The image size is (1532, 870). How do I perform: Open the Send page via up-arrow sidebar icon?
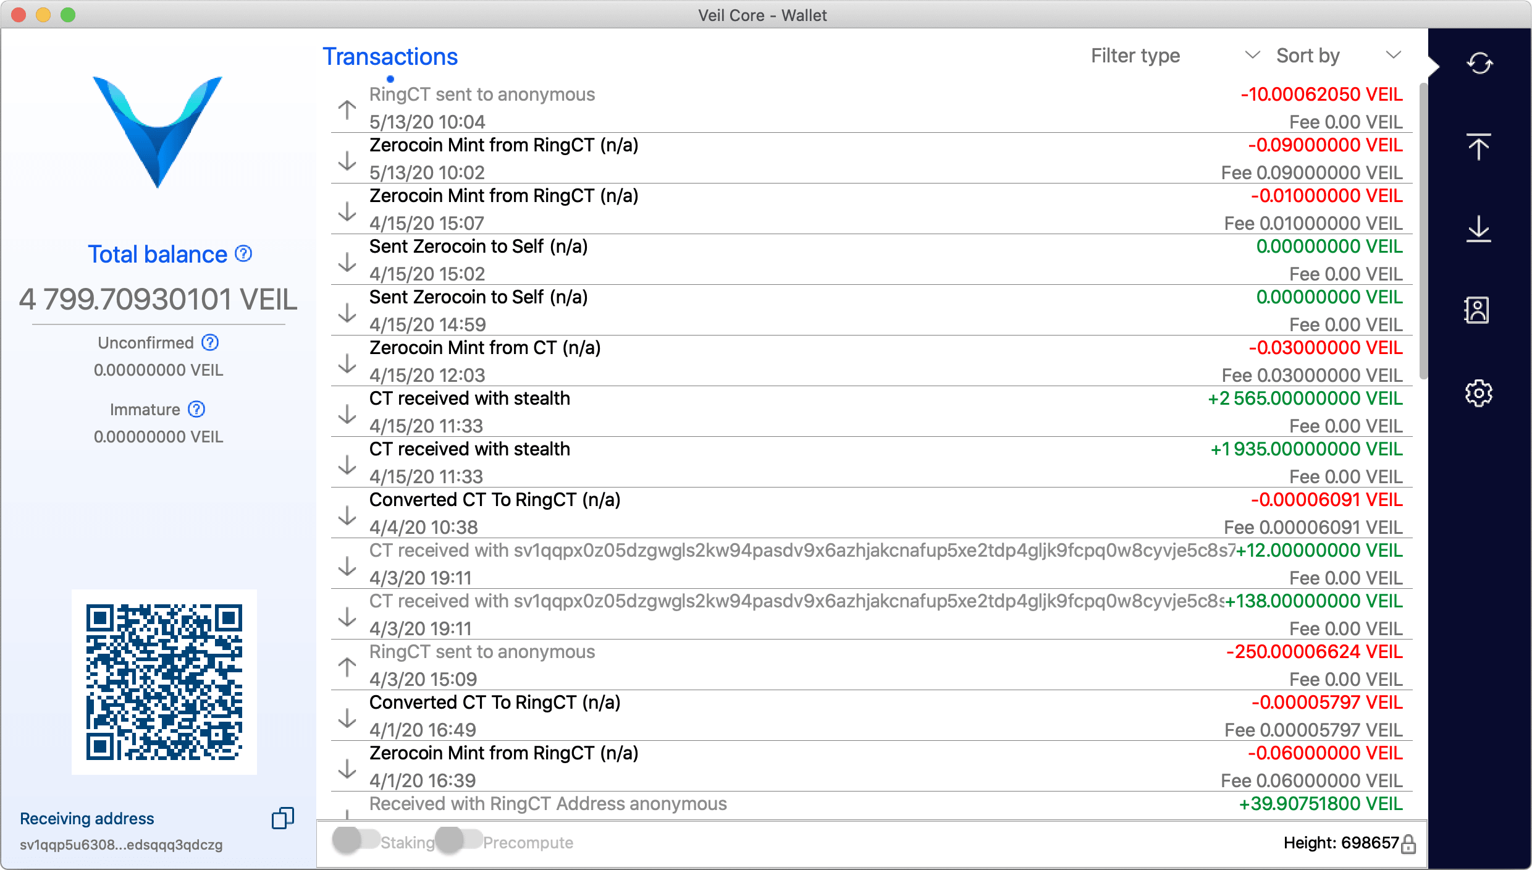[x=1479, y=146]
